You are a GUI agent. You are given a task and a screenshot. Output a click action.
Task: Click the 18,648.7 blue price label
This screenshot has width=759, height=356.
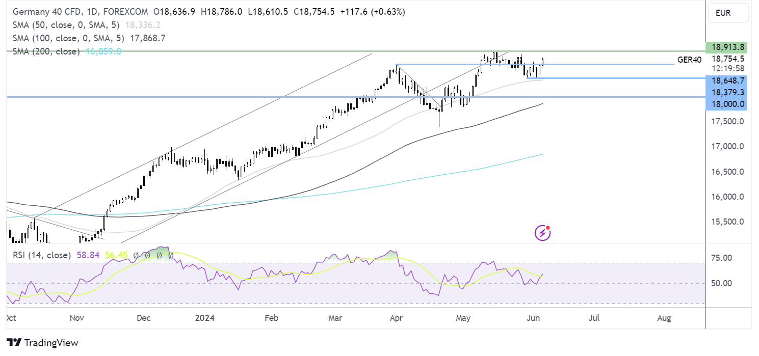click(x=726, y=80)
